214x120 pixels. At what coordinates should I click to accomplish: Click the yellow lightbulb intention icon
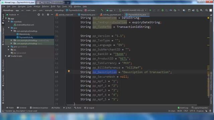click(69, 71)
